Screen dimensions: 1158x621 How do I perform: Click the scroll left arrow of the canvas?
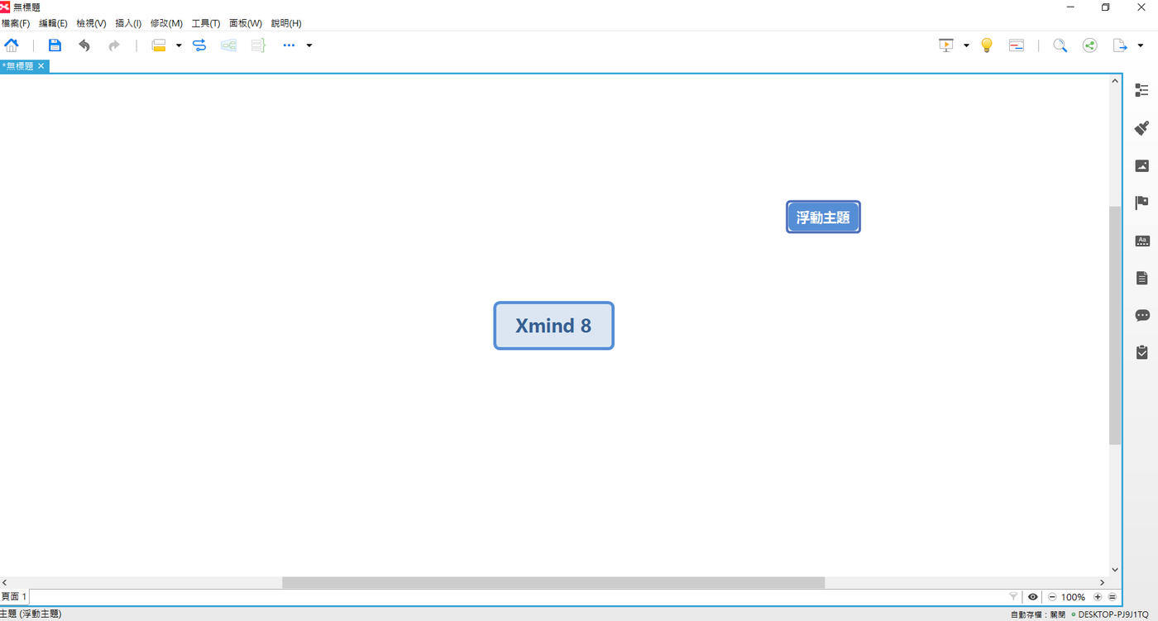[5, 583]
